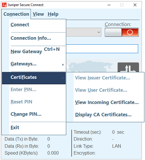Open the View menu
Screen dimensions: 145x160
click(x=38, y=14)
